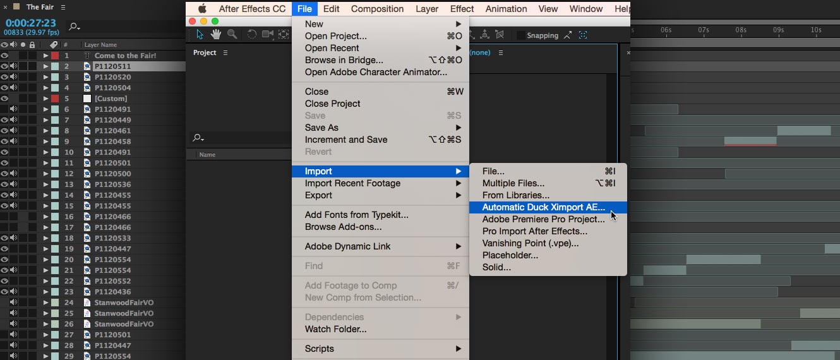Click the Apple menu logo

click(203, 9)
